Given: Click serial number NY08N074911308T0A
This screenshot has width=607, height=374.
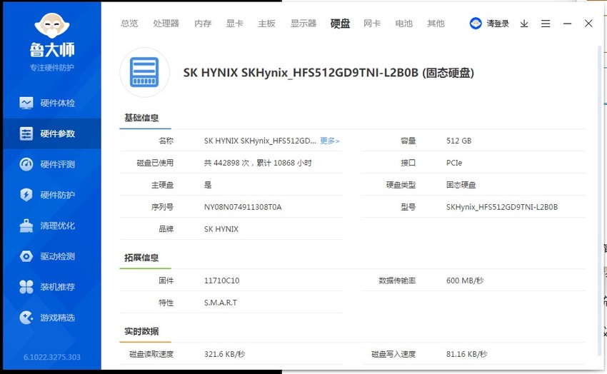Looking at the screenshot, I should tap(243, 207).
